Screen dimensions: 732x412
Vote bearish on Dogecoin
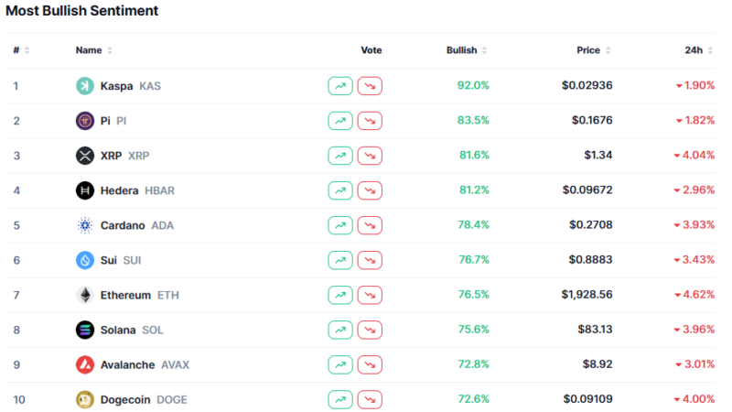370,399
